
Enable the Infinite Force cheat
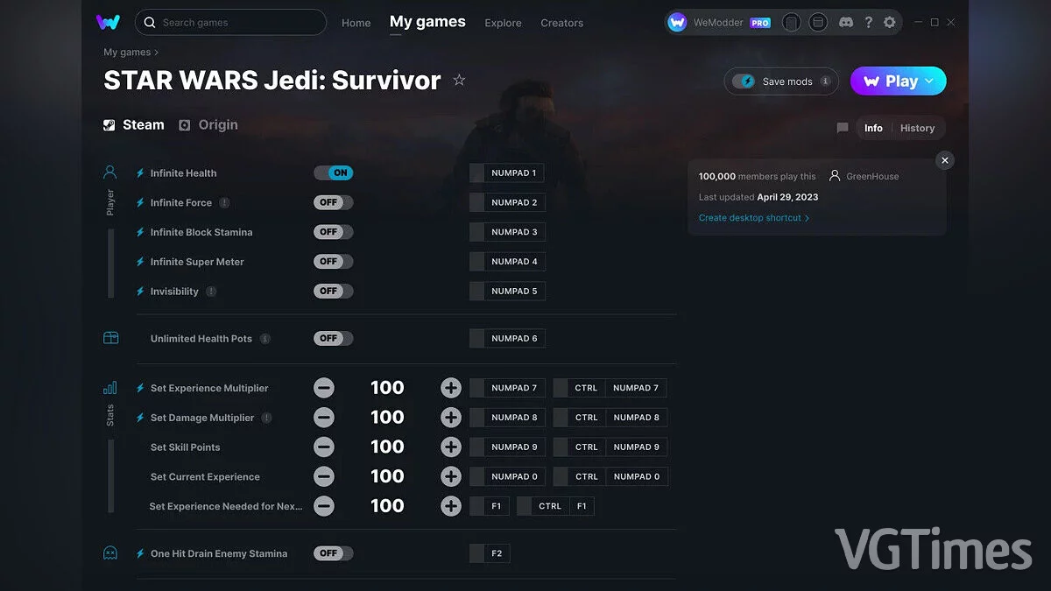(x=333, y=202)
